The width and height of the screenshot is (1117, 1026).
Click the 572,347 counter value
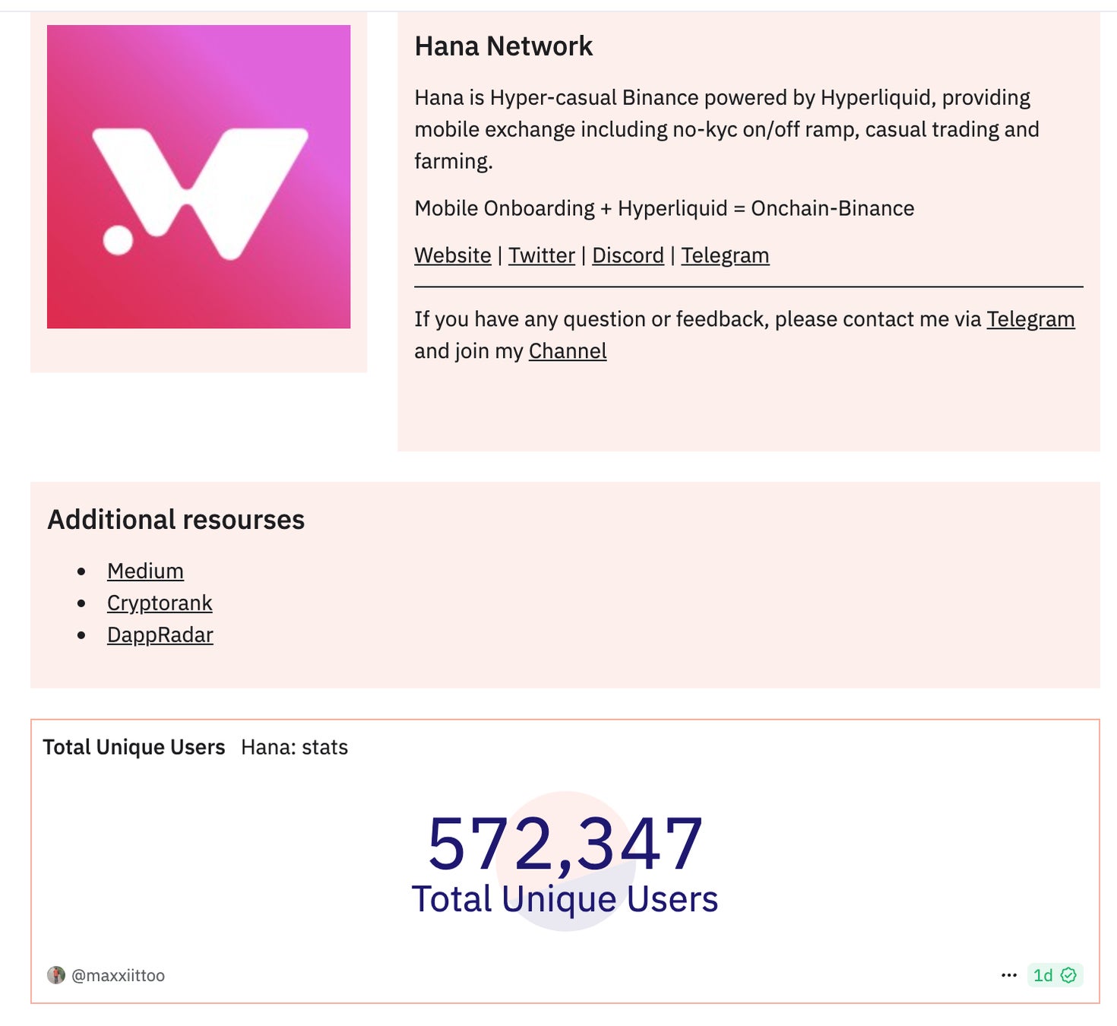[x=565, y=844]
